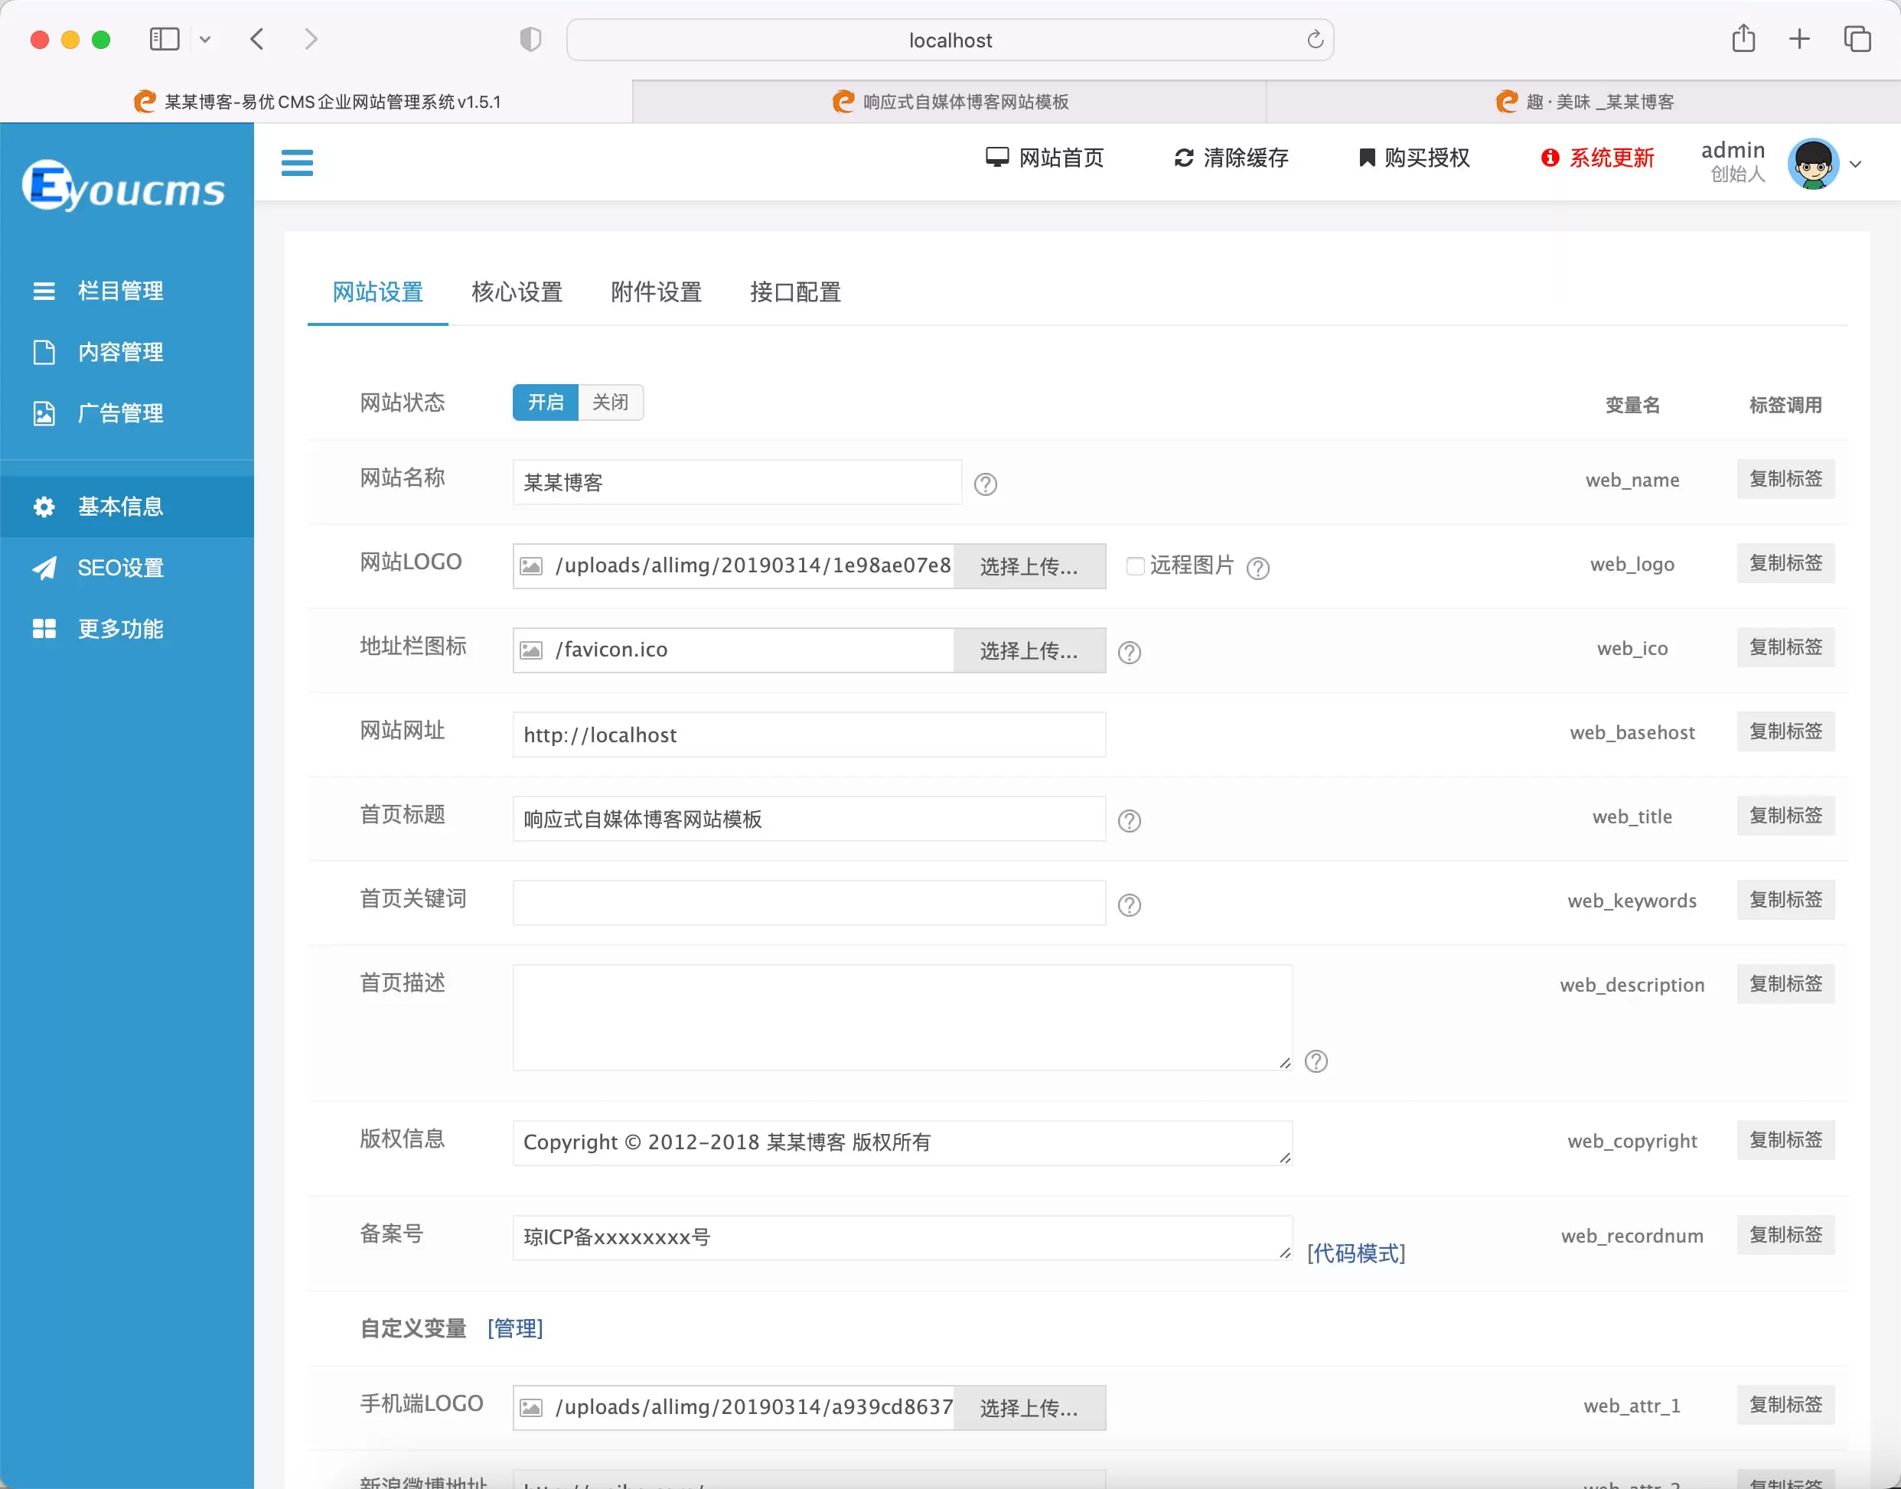Viewport: 1901px width, 1489px height.
Task: Click 网站首页 in the top bar
Action: (1045, 158)
